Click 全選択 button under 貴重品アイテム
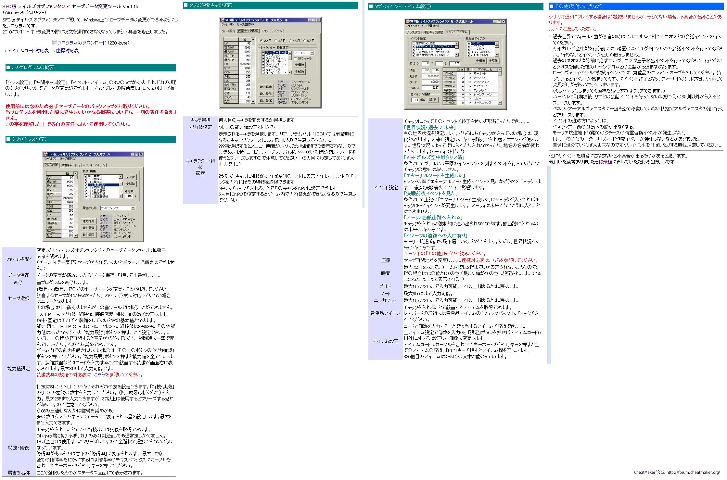Image resolution: width=727 pixels, height=480 pixels. click(x=480, y=61)
